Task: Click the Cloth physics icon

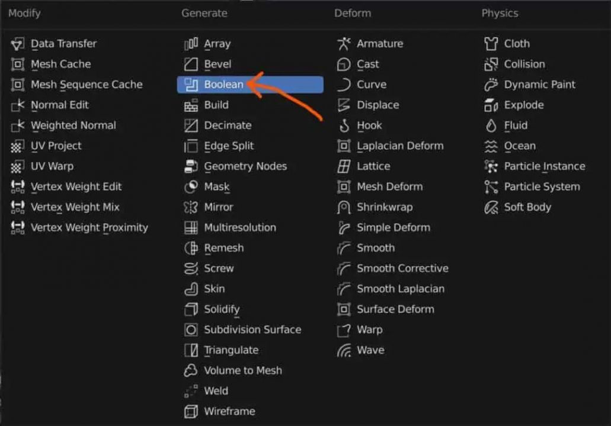Action: point(491,44)
